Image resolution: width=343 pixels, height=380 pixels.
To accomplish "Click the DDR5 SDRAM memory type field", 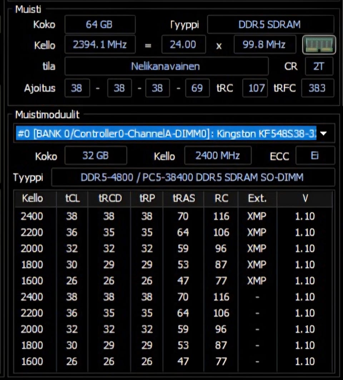I will pyautogui.click(x=270, y=25).
